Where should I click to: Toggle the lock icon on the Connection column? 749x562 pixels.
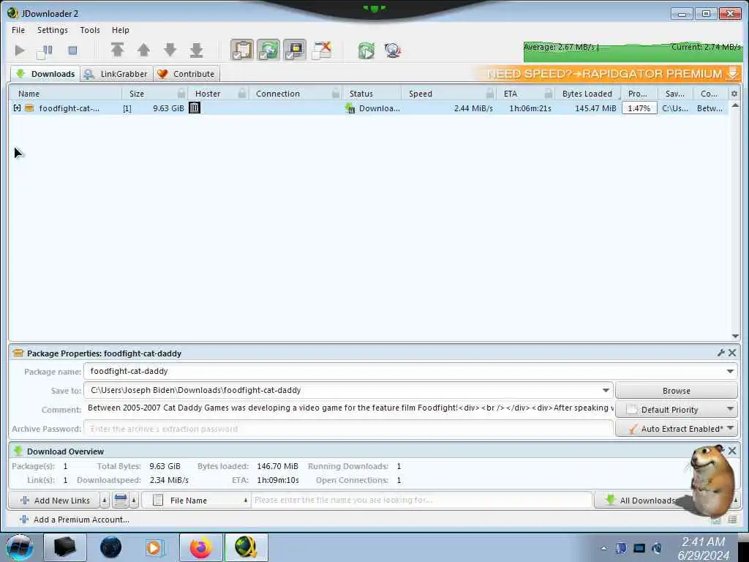click(336, 93)
